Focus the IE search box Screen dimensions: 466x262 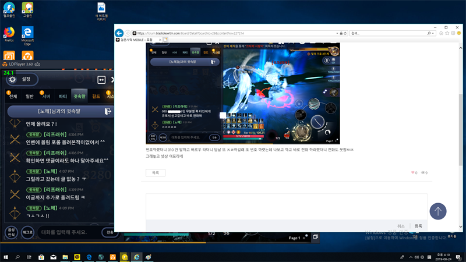point(388,33)
